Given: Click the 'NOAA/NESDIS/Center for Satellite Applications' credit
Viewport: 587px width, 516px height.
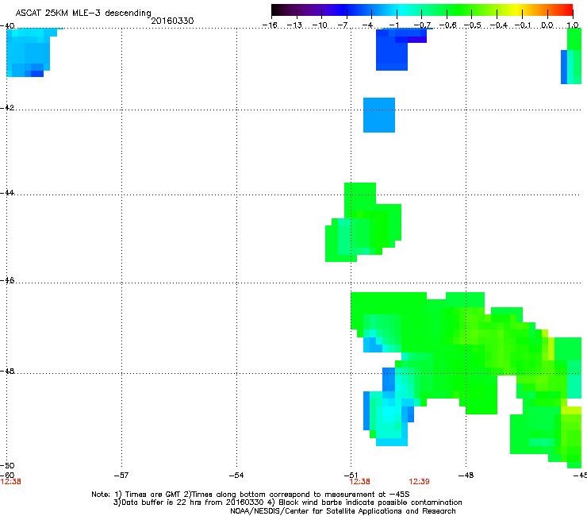Looking at the screenshot, I should [343, 511].
